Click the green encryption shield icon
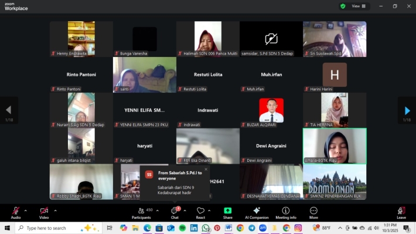The width and height of the screenshot is (416, 234). point(343,6)
